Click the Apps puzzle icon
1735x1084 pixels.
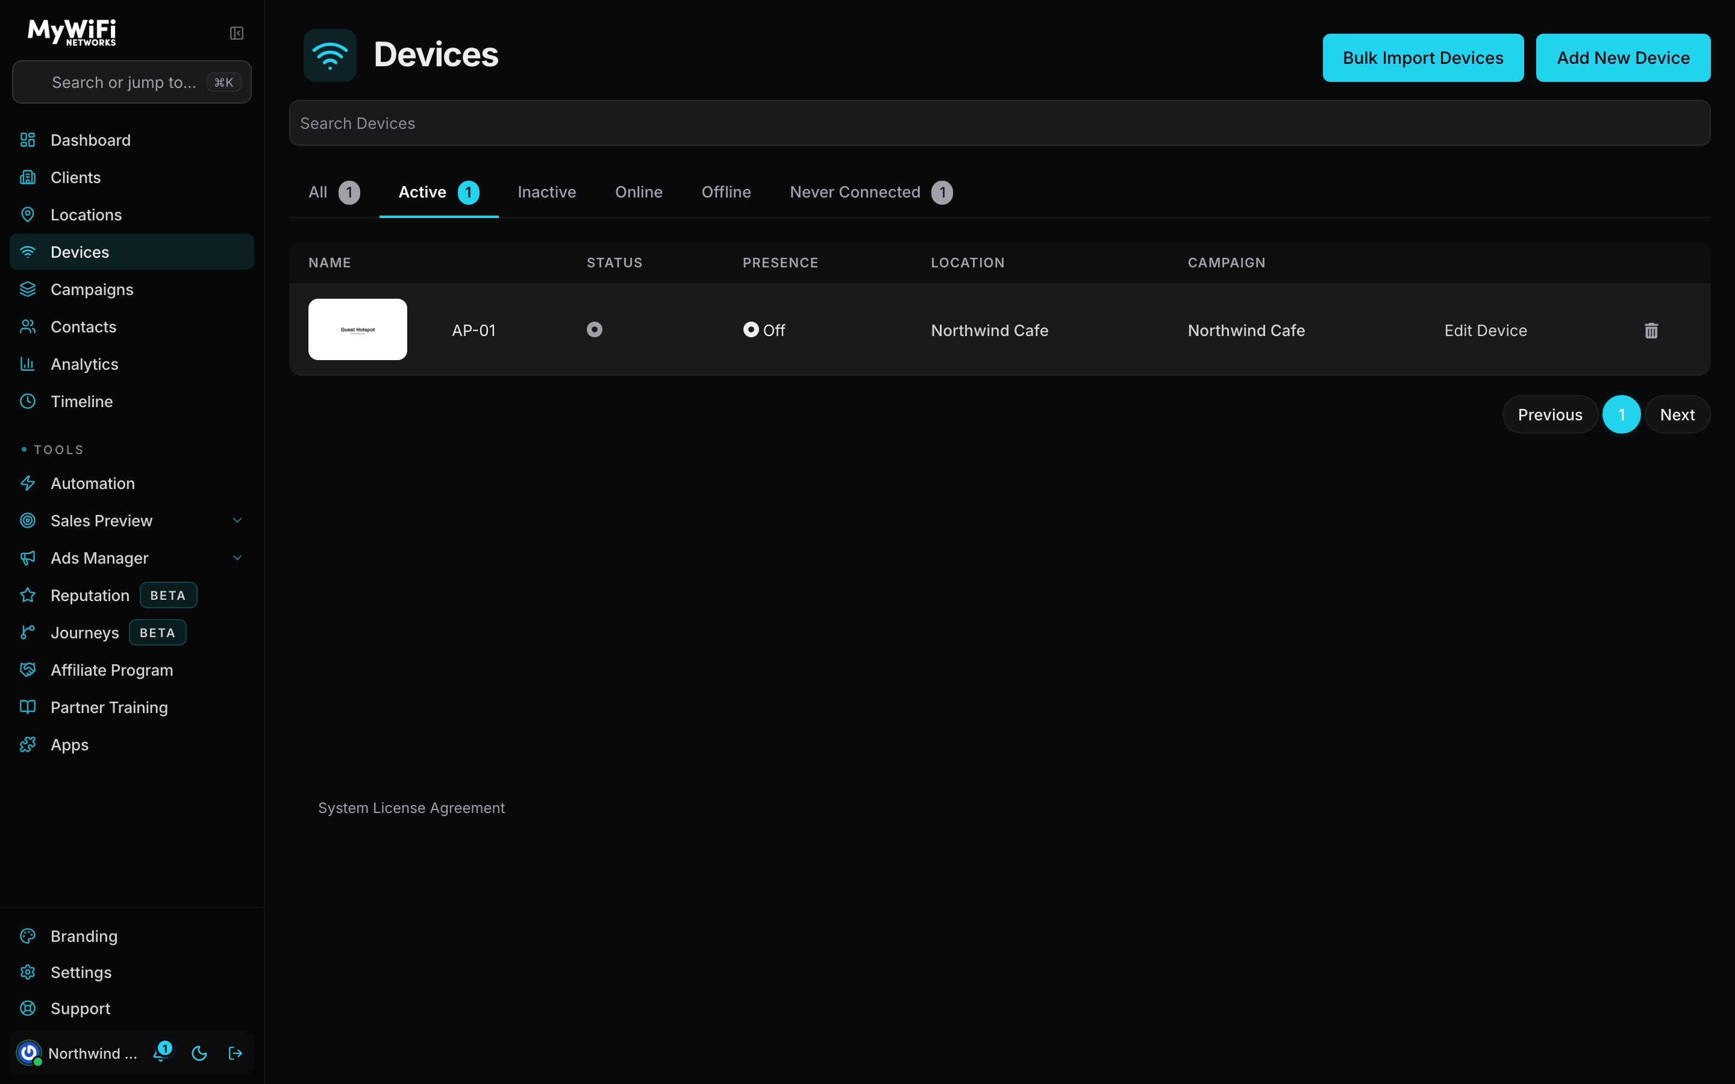coord(27,744)
